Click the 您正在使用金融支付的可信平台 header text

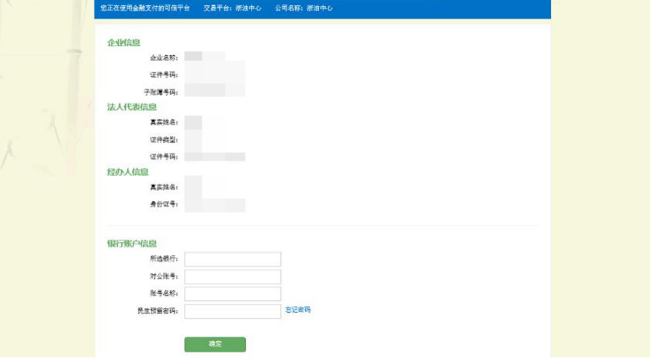[144, 8]
